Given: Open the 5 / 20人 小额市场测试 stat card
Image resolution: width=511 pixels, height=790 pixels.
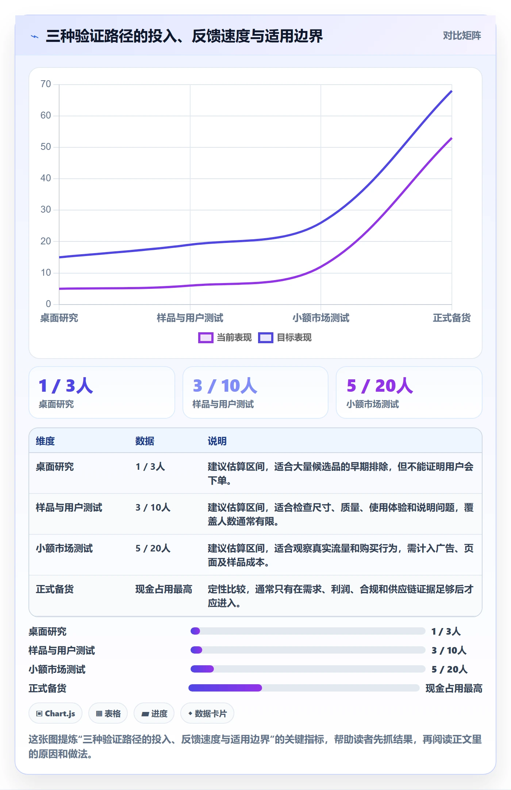Looking at the screenshot, I should pyautogui.click(x=409, y=392).
